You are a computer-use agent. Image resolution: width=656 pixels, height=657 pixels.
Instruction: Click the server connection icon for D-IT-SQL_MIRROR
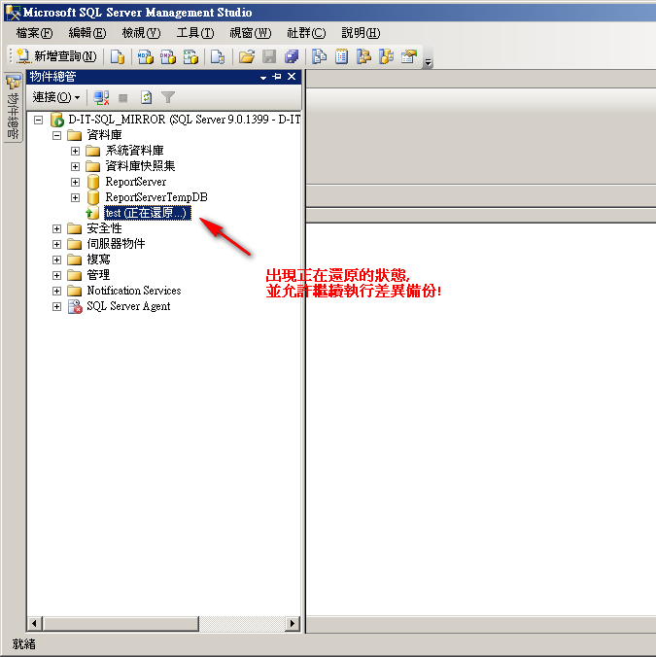[x=56, y=120]
